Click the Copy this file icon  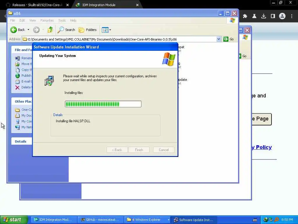[17, 70]
